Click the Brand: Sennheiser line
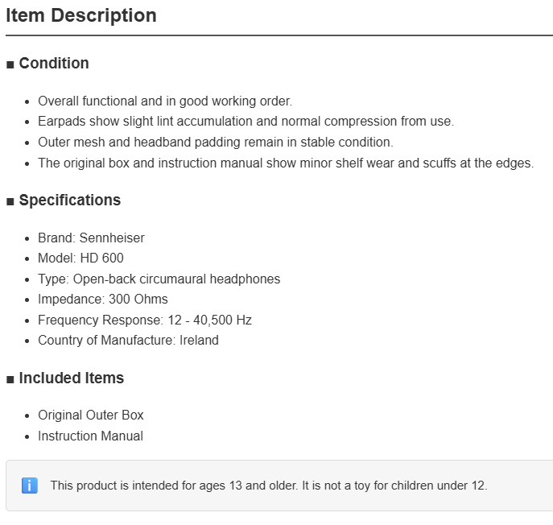This screenshot has width=553, height=525. point(91,238)
